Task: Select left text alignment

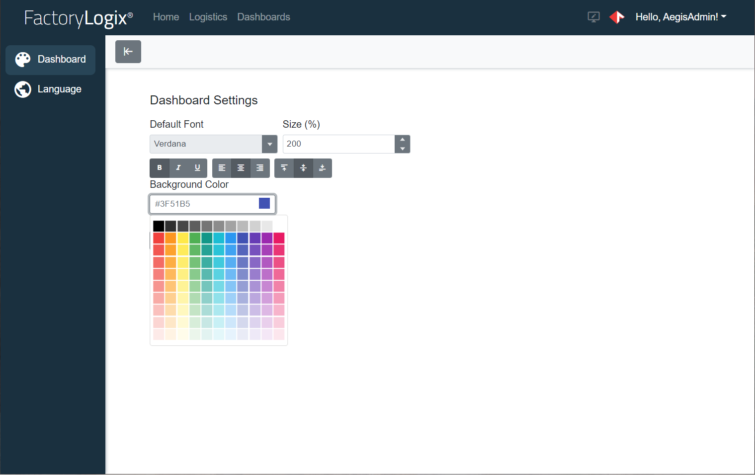Action: tap(222, 168)
